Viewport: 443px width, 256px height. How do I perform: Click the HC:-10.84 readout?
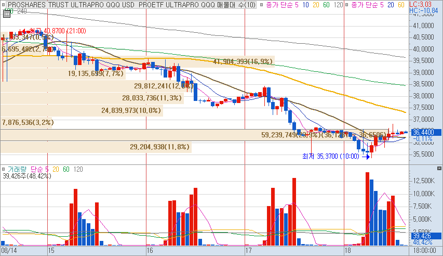pos(423,10)
